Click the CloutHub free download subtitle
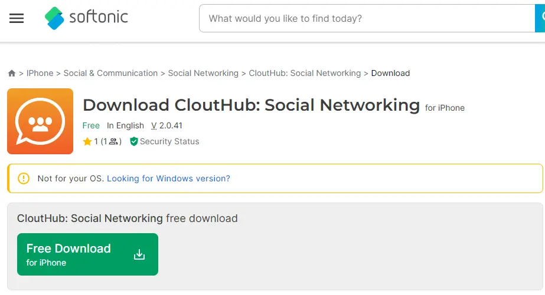This screenshot has width=545, height=295. point(127,218)
